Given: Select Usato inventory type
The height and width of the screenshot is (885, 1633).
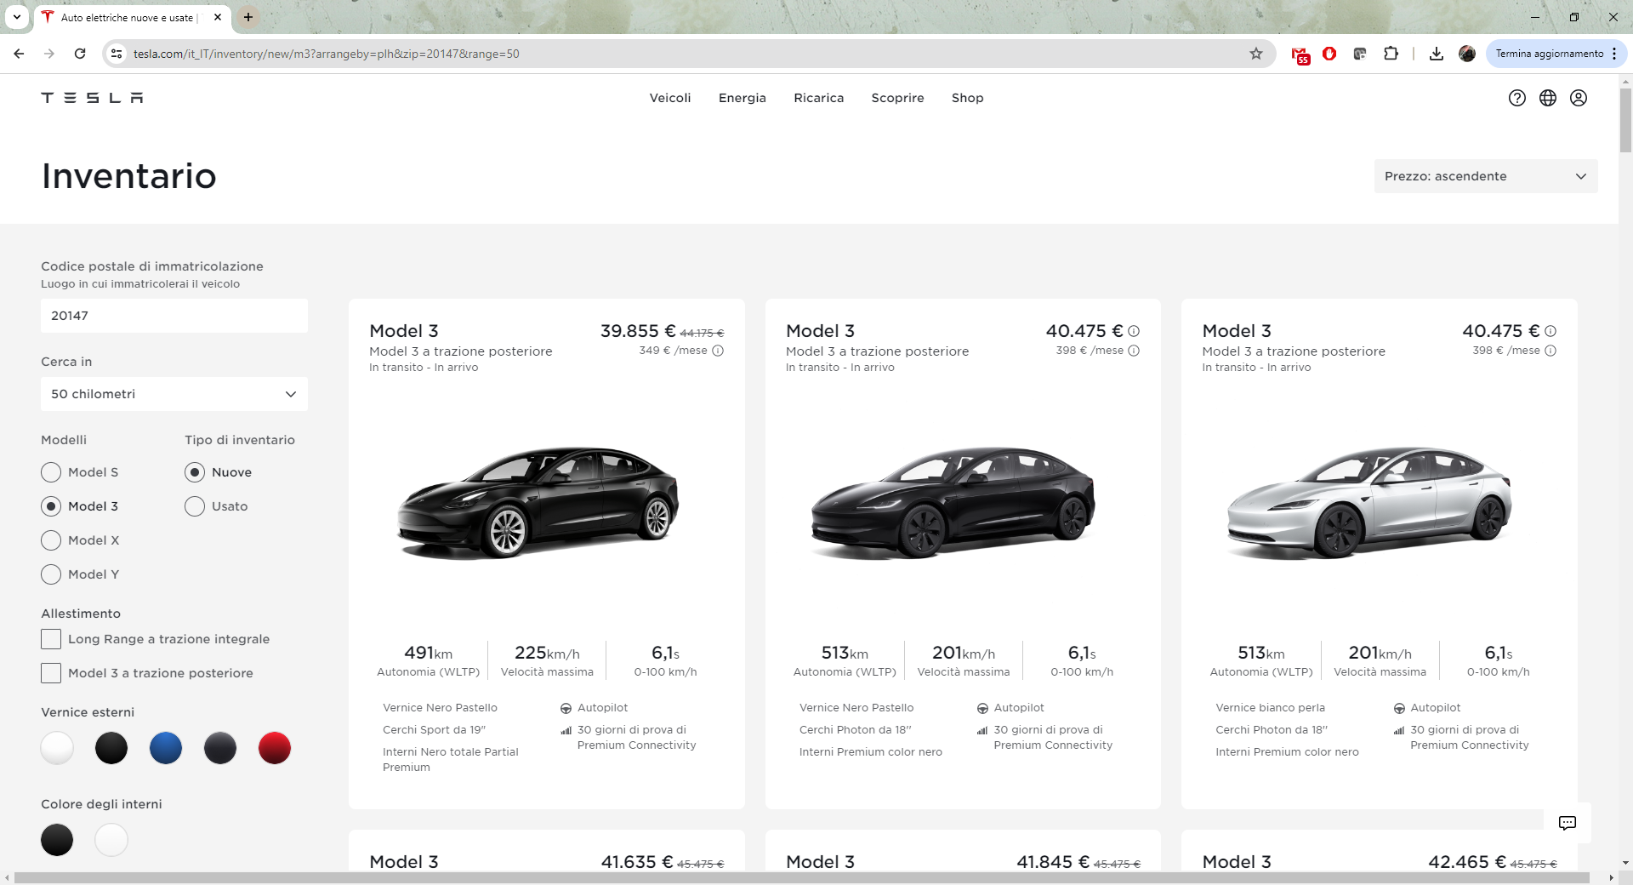Looking at the screenshot, I should click(195, 506).
